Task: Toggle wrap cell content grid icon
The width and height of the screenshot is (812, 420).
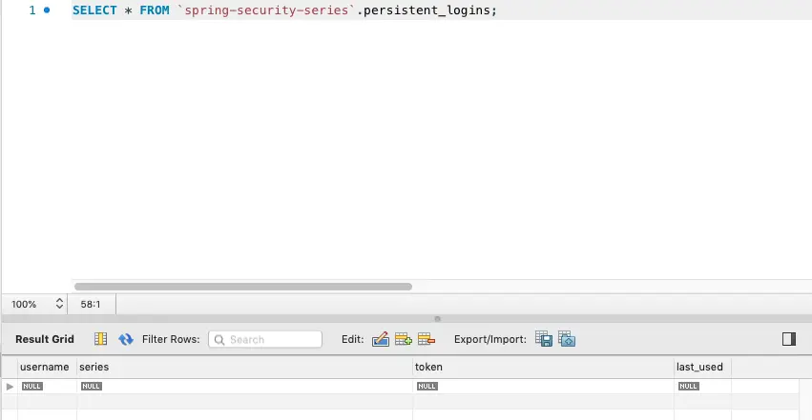Action: coord(100,339)
